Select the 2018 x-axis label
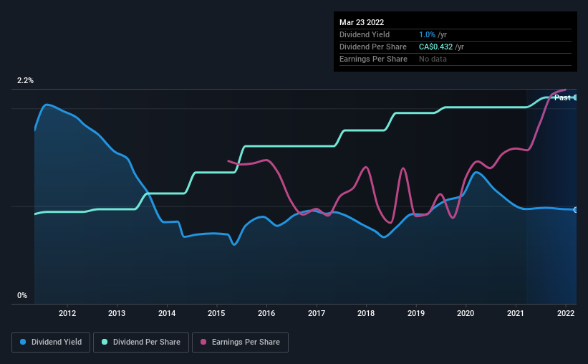588x364 pixels. [366, 313]
